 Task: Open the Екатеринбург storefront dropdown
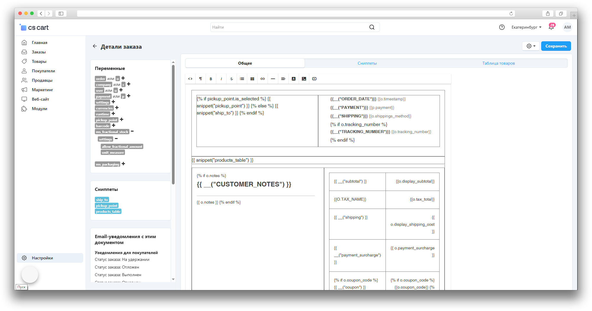[x=526, y=27]
